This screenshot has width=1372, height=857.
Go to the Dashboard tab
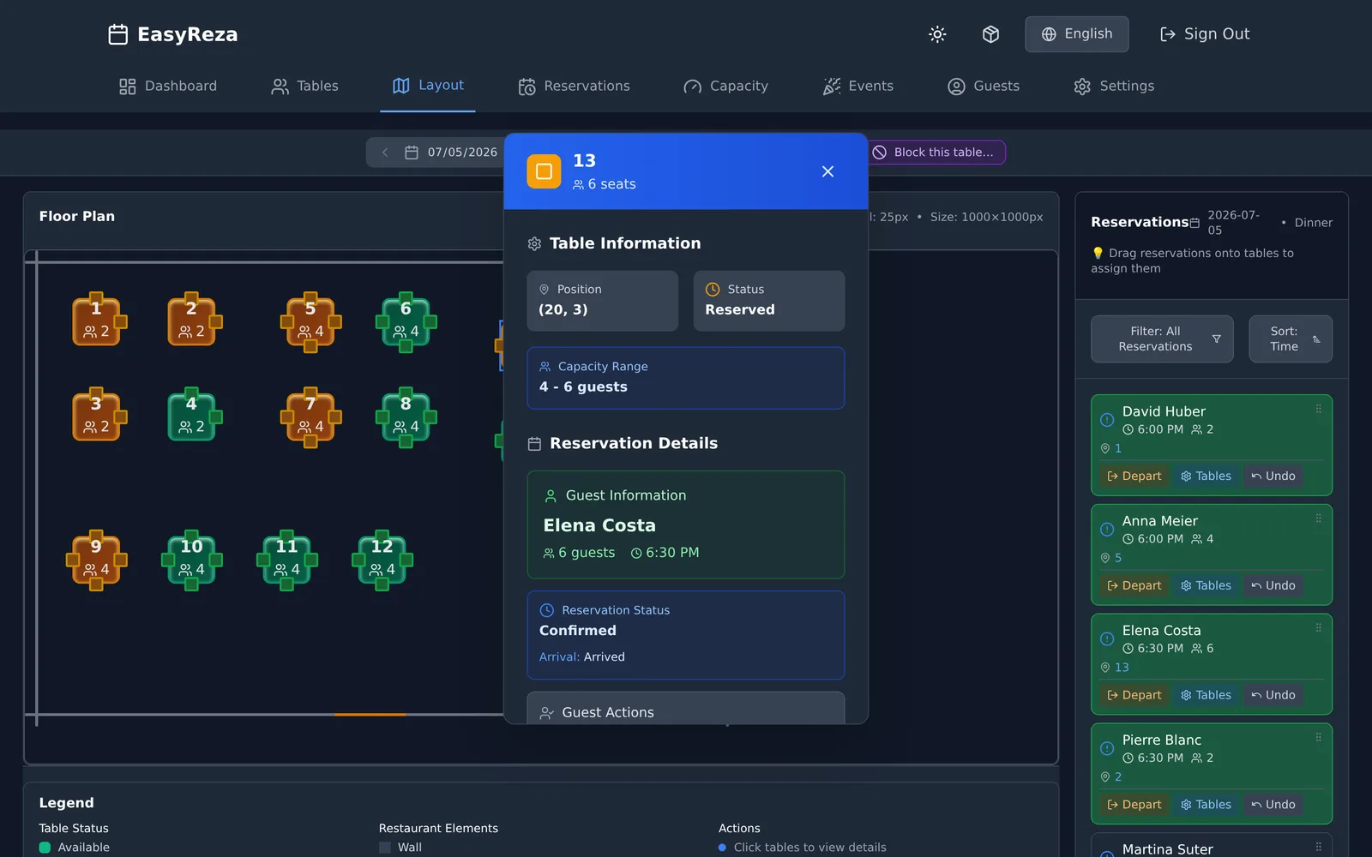(x=168, y=86)
